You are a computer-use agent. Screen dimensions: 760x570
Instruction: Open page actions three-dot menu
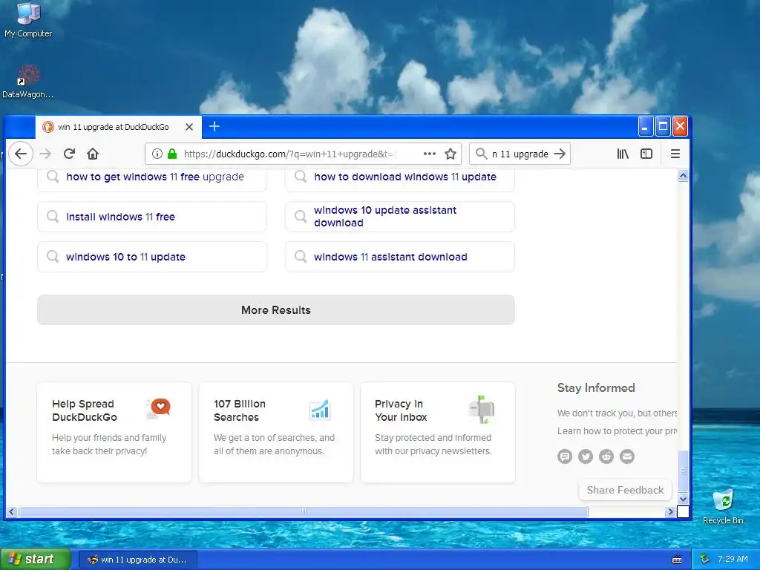pyautogui.click(x=430, y=154)
